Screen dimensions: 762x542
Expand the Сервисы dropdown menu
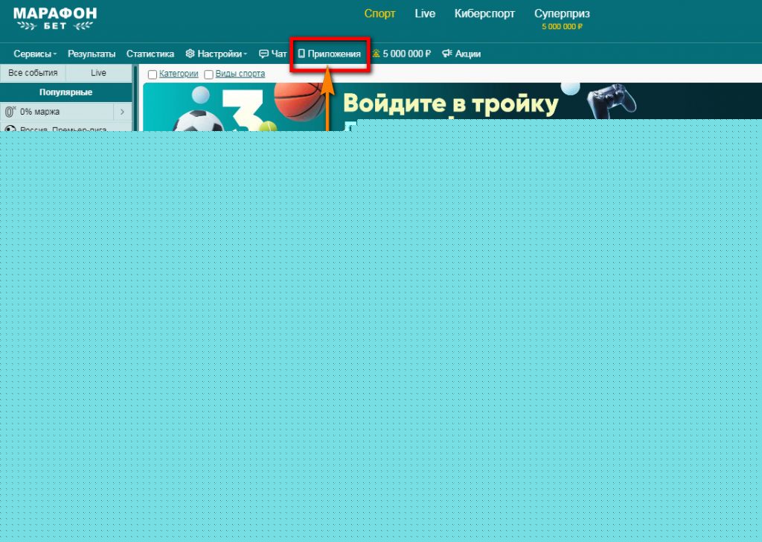tap(35, 54)
